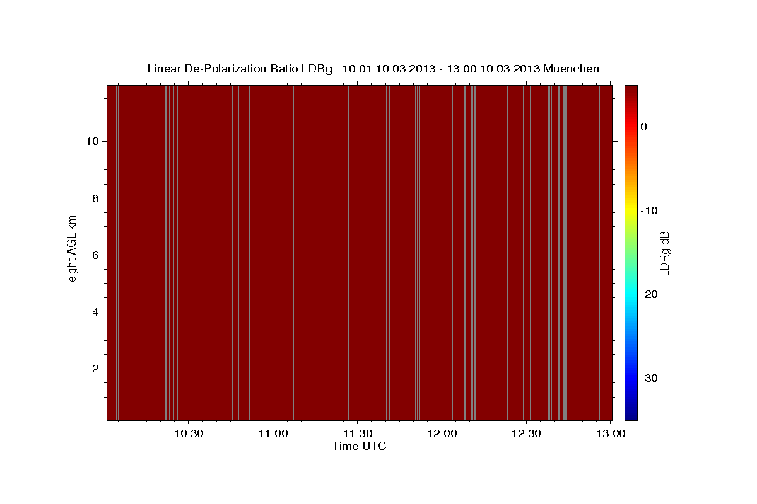Click the 10:30 time tick label
Screen dimensions: 757x504
pos(189,433)
